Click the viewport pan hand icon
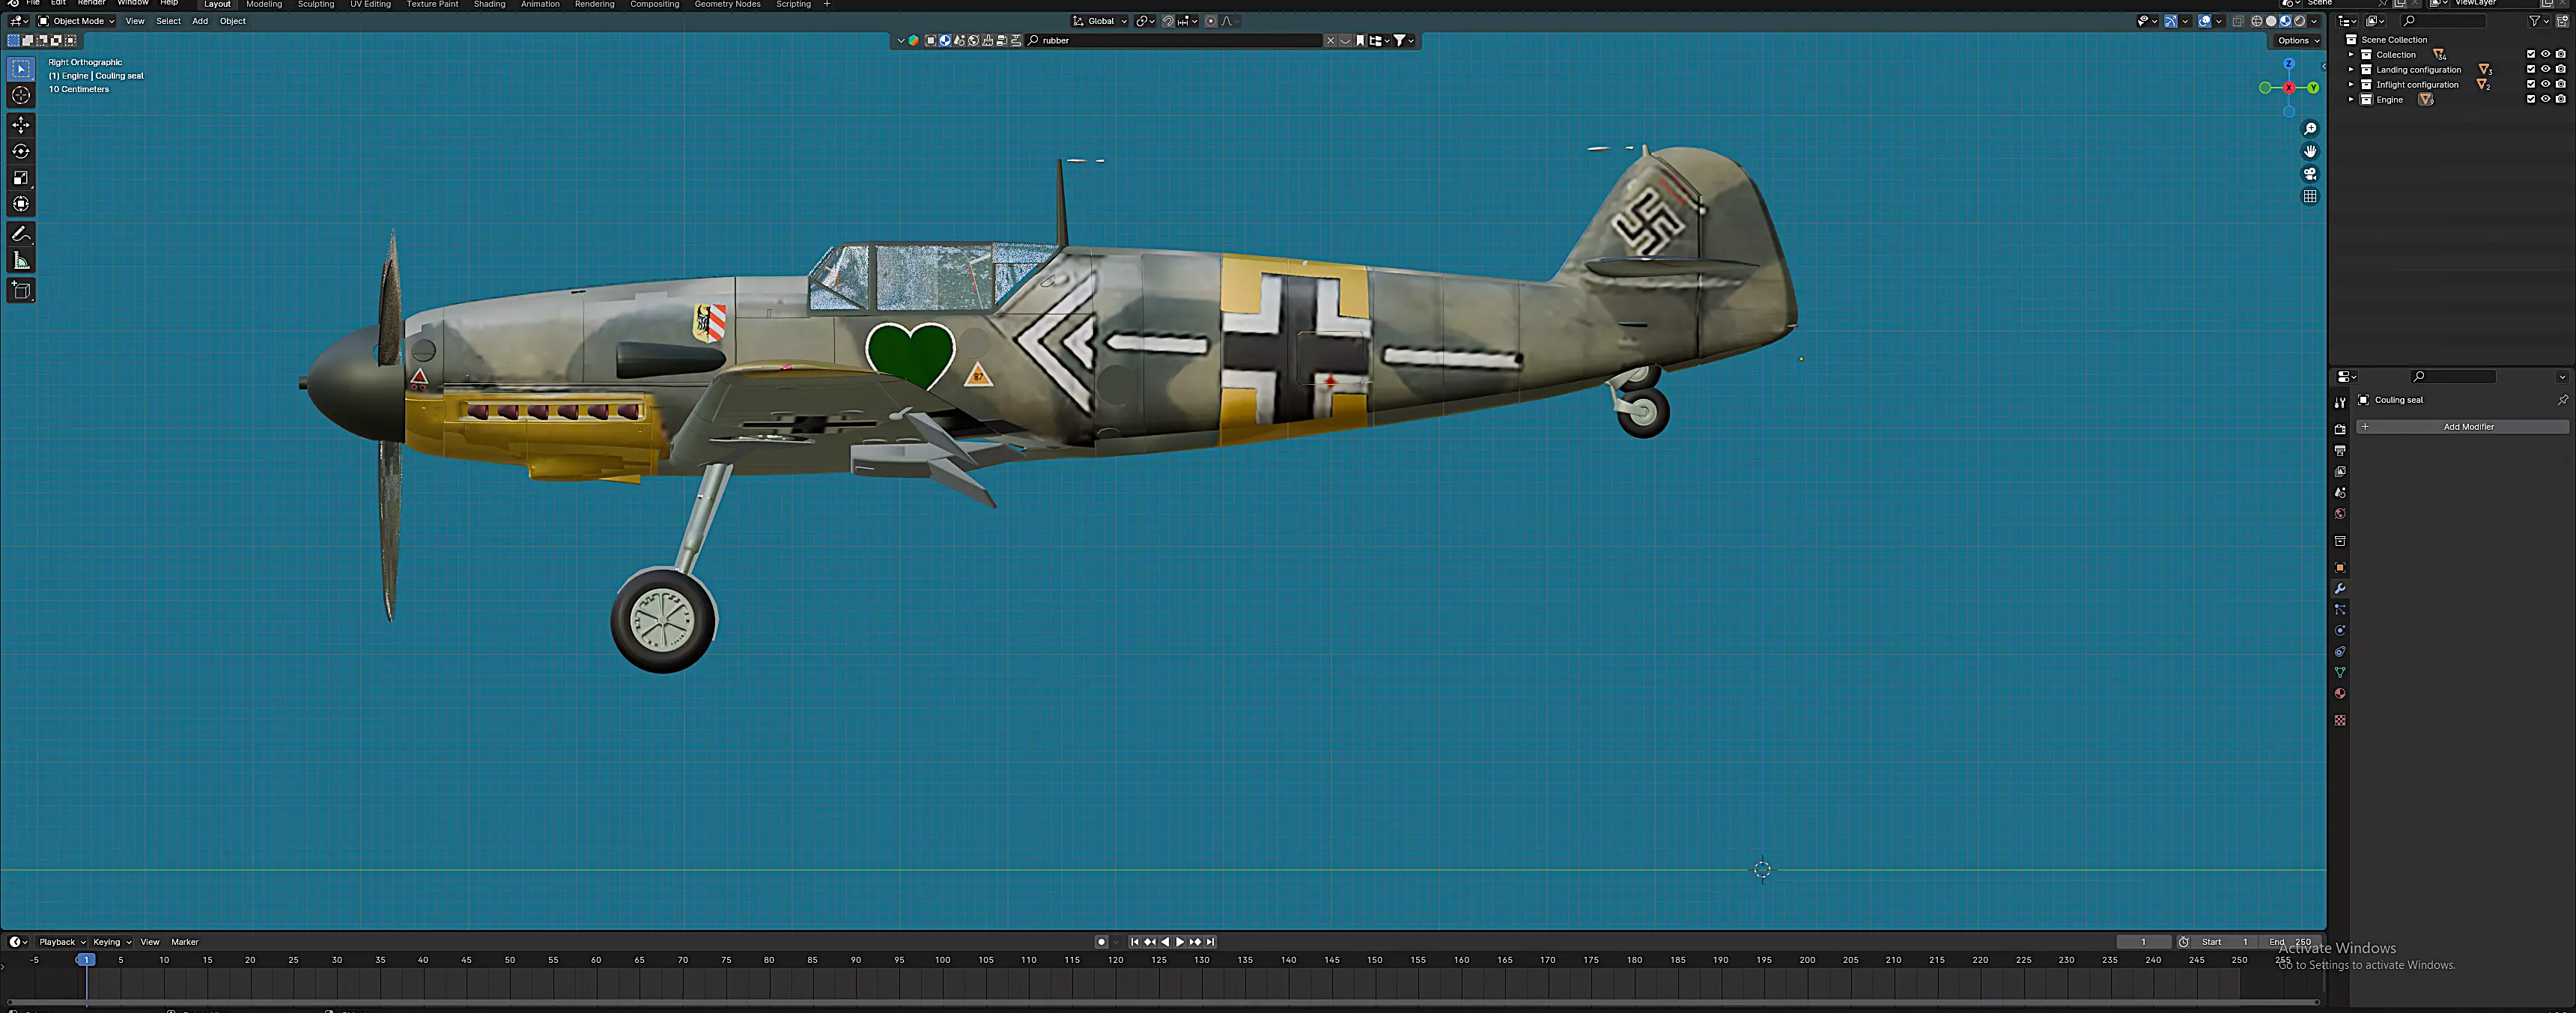The image size is (2576, 1013). click(x=2310, y=151)
